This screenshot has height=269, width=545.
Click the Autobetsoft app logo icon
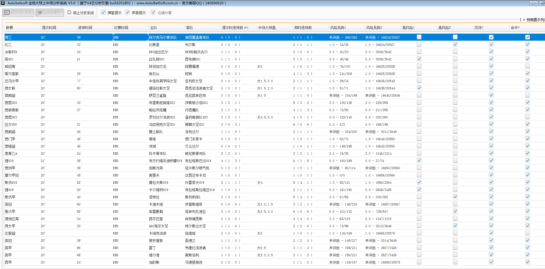[x=3, y=3]
